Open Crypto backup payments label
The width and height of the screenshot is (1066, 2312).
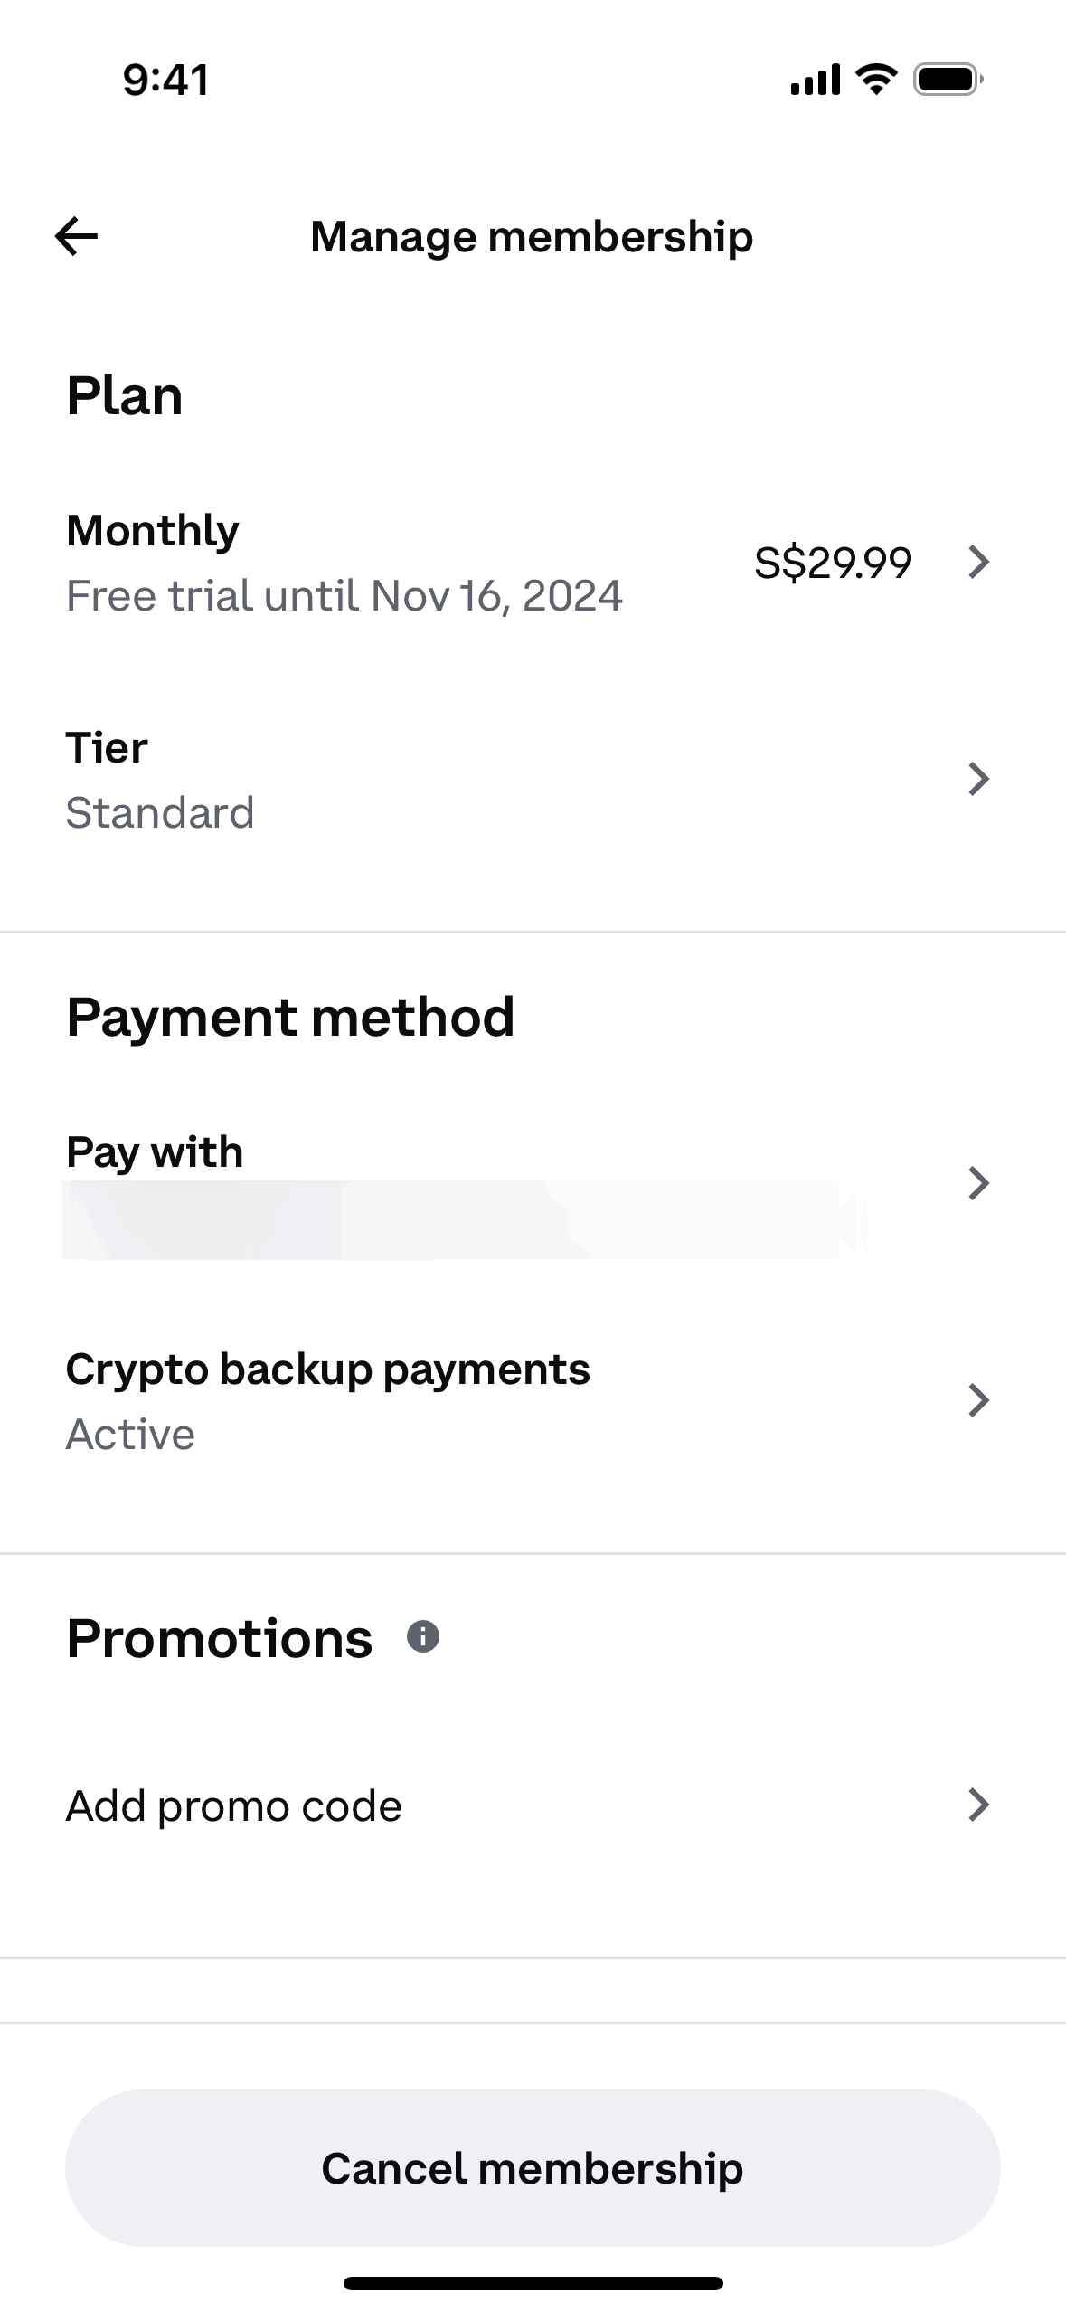[327, 1369]
